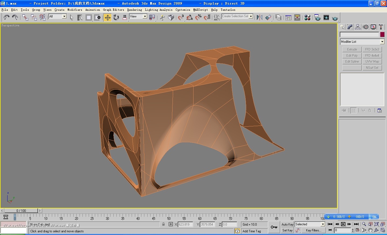This screenshot has height=235, width=387.
Task: Click the Undo arrow icon
Action: pyautogui.click(x=6, y=17)
